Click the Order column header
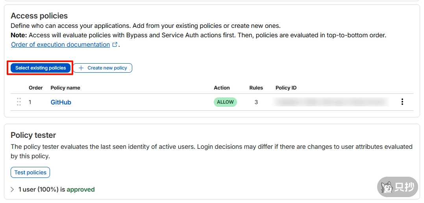The image size is (424, 203). click(36, 88)
